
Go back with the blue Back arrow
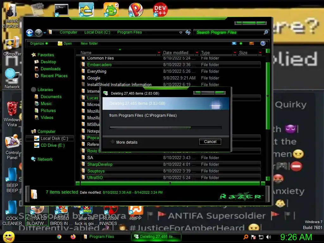[x=29, y=33]
